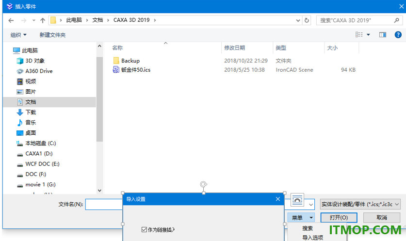Click the 打开(O) button

click(339, 218)
